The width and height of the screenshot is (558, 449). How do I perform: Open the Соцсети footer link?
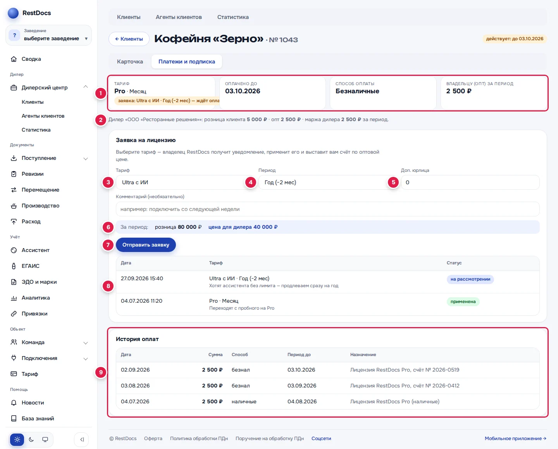[321, 439]
